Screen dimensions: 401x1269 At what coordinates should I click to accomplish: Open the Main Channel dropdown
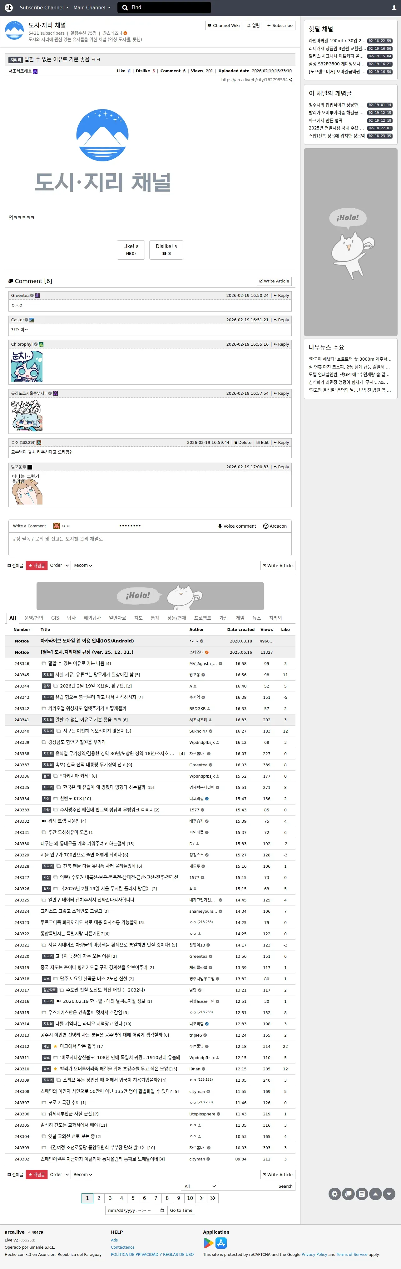pyautogui.click(x=92, y=8)
